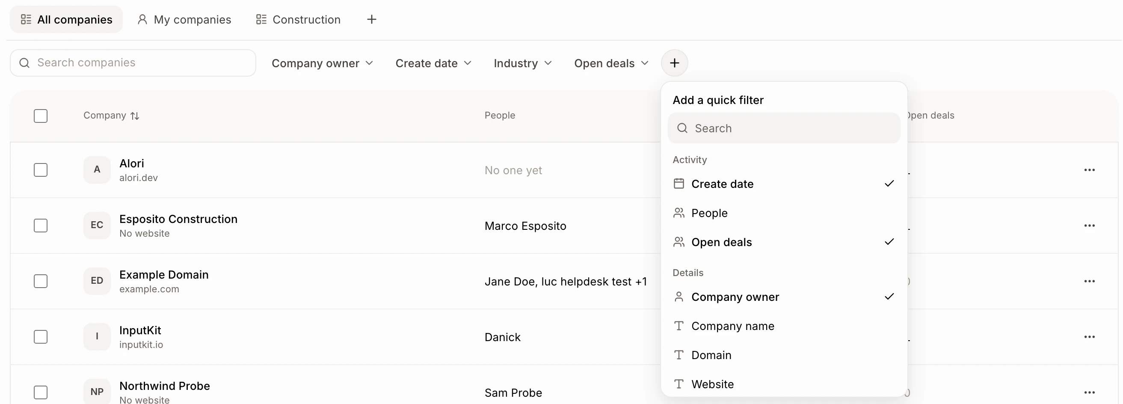Select People in the quick filter list
This screenshot has width=1123, height=404.
(783, 213)
